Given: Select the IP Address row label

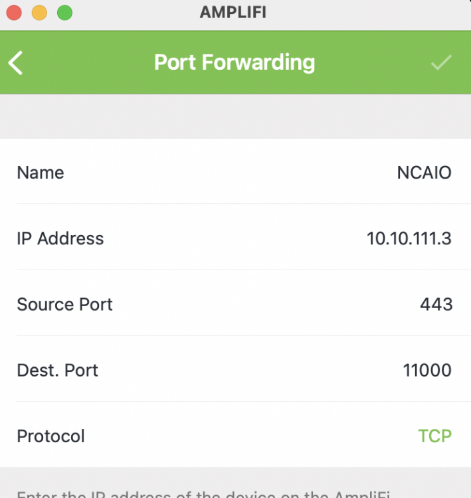Looking at the screenshot, I should [x=60, y=238].
